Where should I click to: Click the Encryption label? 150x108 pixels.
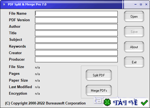[x=18, y=94]
